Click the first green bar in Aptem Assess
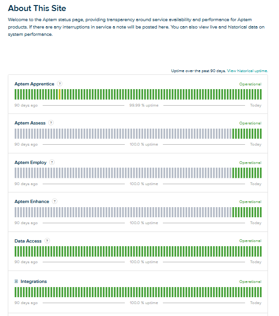 [x=233, y=134]
